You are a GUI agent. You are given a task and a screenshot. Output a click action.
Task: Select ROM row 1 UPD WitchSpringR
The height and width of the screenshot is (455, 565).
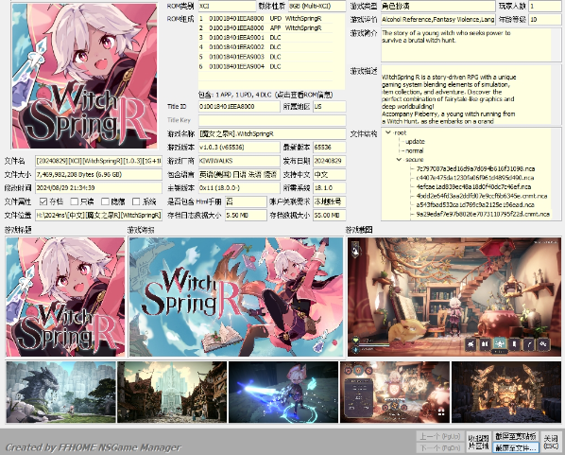(265, 18)
